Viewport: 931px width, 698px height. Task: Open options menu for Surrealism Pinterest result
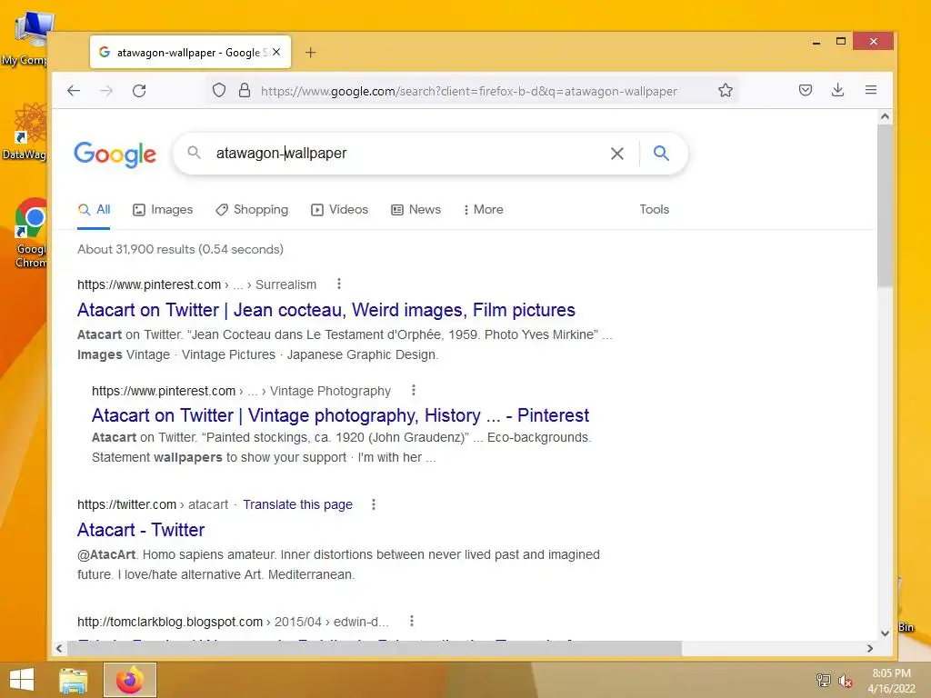pos(339,284)
